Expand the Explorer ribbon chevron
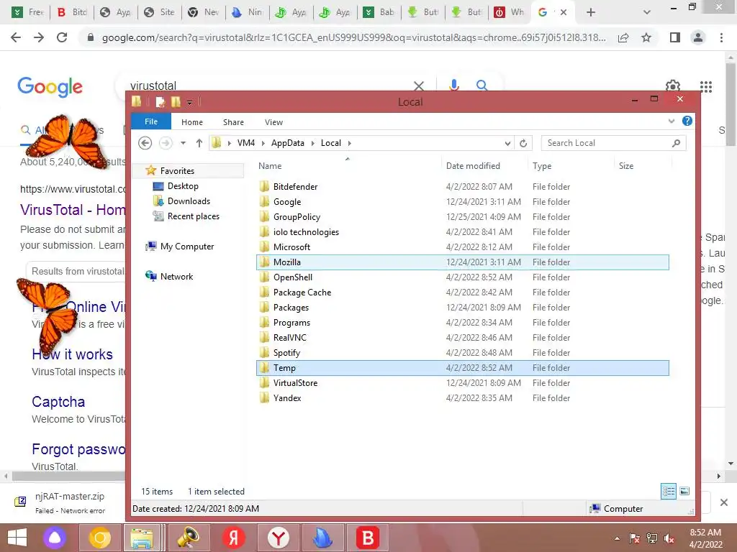Screen dimensions: 737x552 coord(672,121)
